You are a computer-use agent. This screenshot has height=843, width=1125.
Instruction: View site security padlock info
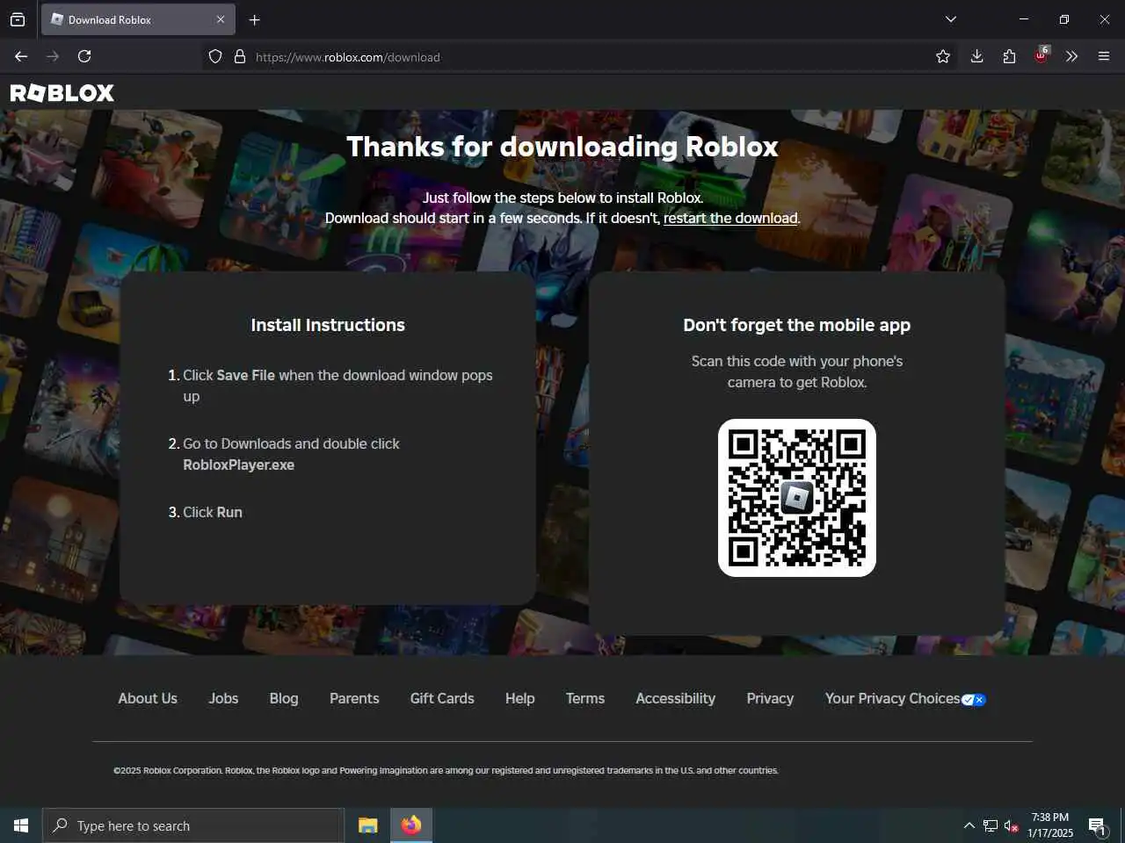click(x=240, y=57)
